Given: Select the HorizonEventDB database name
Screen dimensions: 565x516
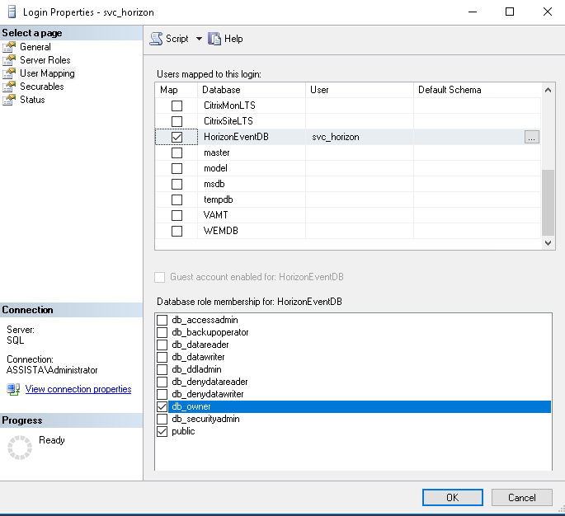Looking at the screenshot, I should pyautogui.click(x=236, y=137).
